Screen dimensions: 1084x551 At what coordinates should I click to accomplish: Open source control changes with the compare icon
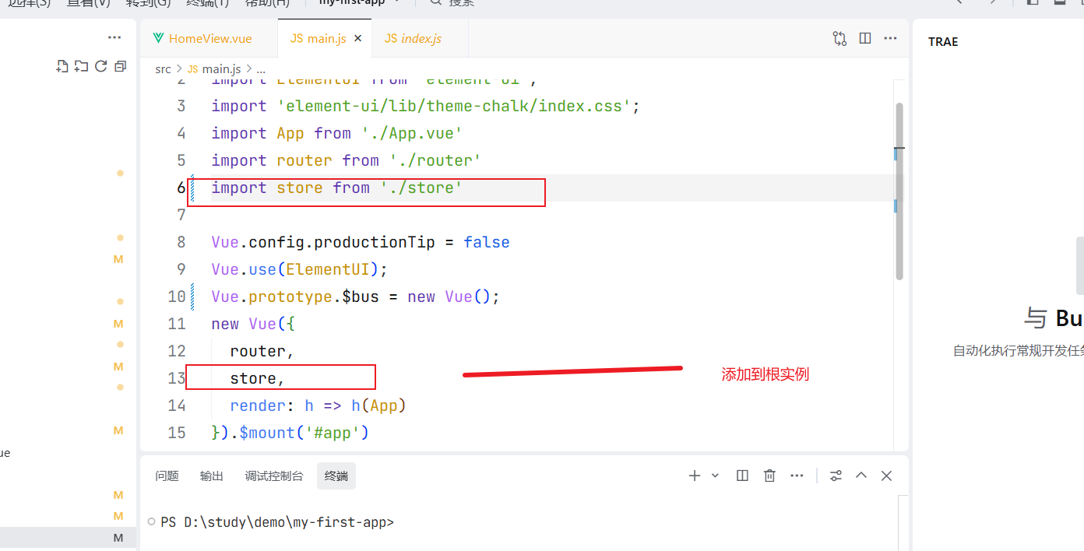(x=839, y=37)
